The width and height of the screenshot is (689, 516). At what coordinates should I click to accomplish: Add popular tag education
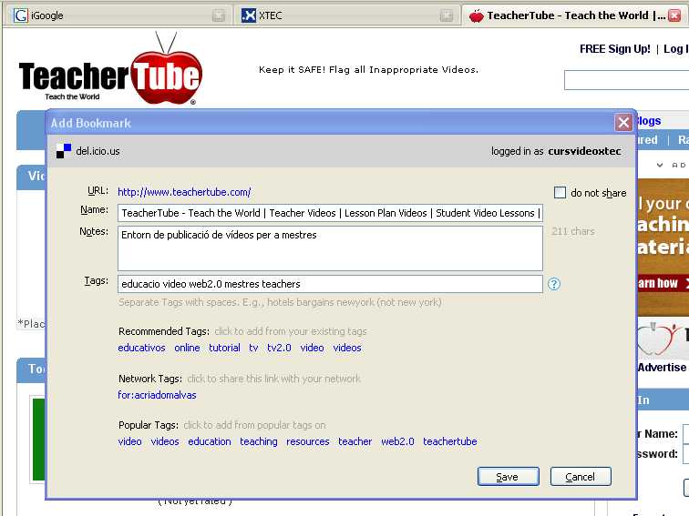210,441
